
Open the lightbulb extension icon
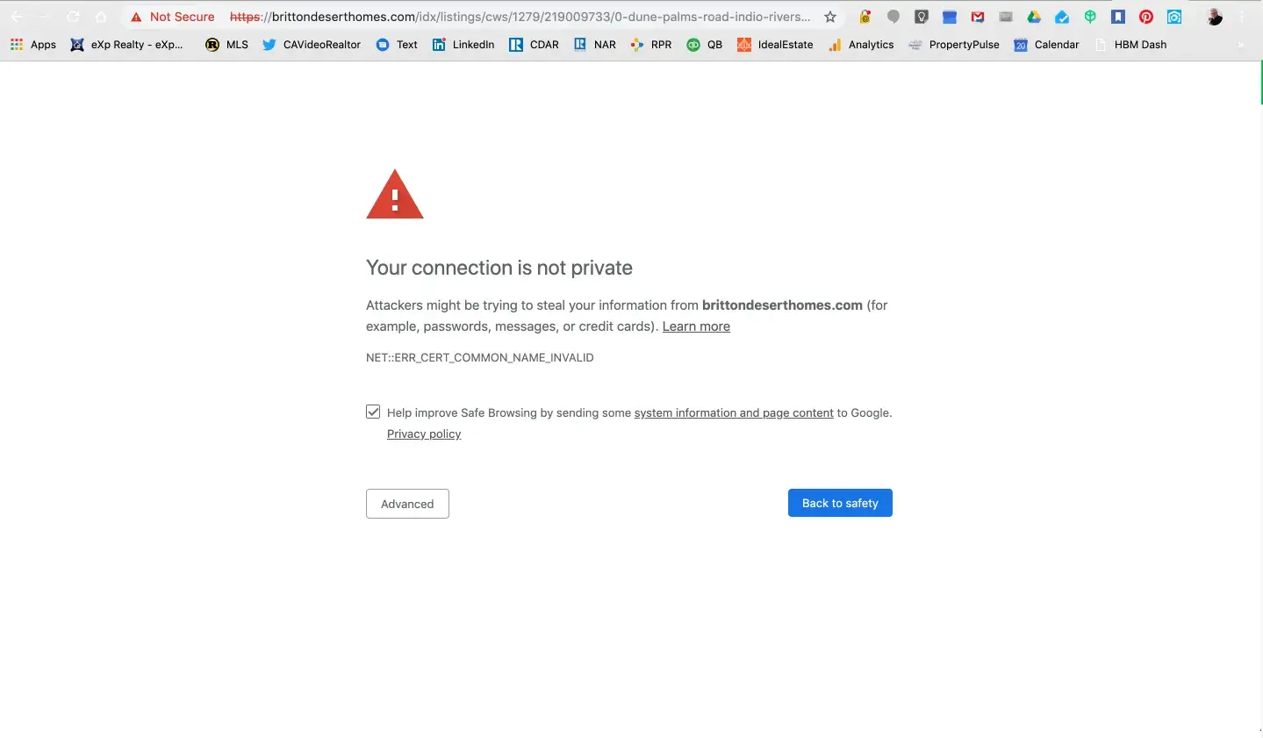(x=922, y=17)
